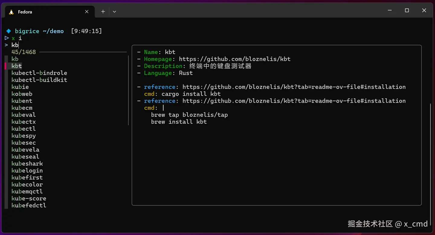435x235 pixels.
Task: Click the 45/1468 match counter
Action: tap(24, 52)
